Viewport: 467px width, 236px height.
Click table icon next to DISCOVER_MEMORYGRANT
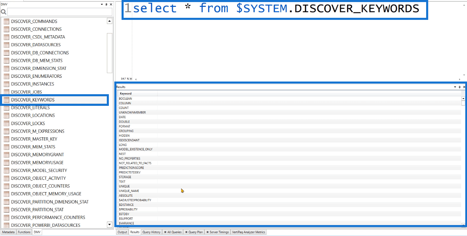coord(7,154)
